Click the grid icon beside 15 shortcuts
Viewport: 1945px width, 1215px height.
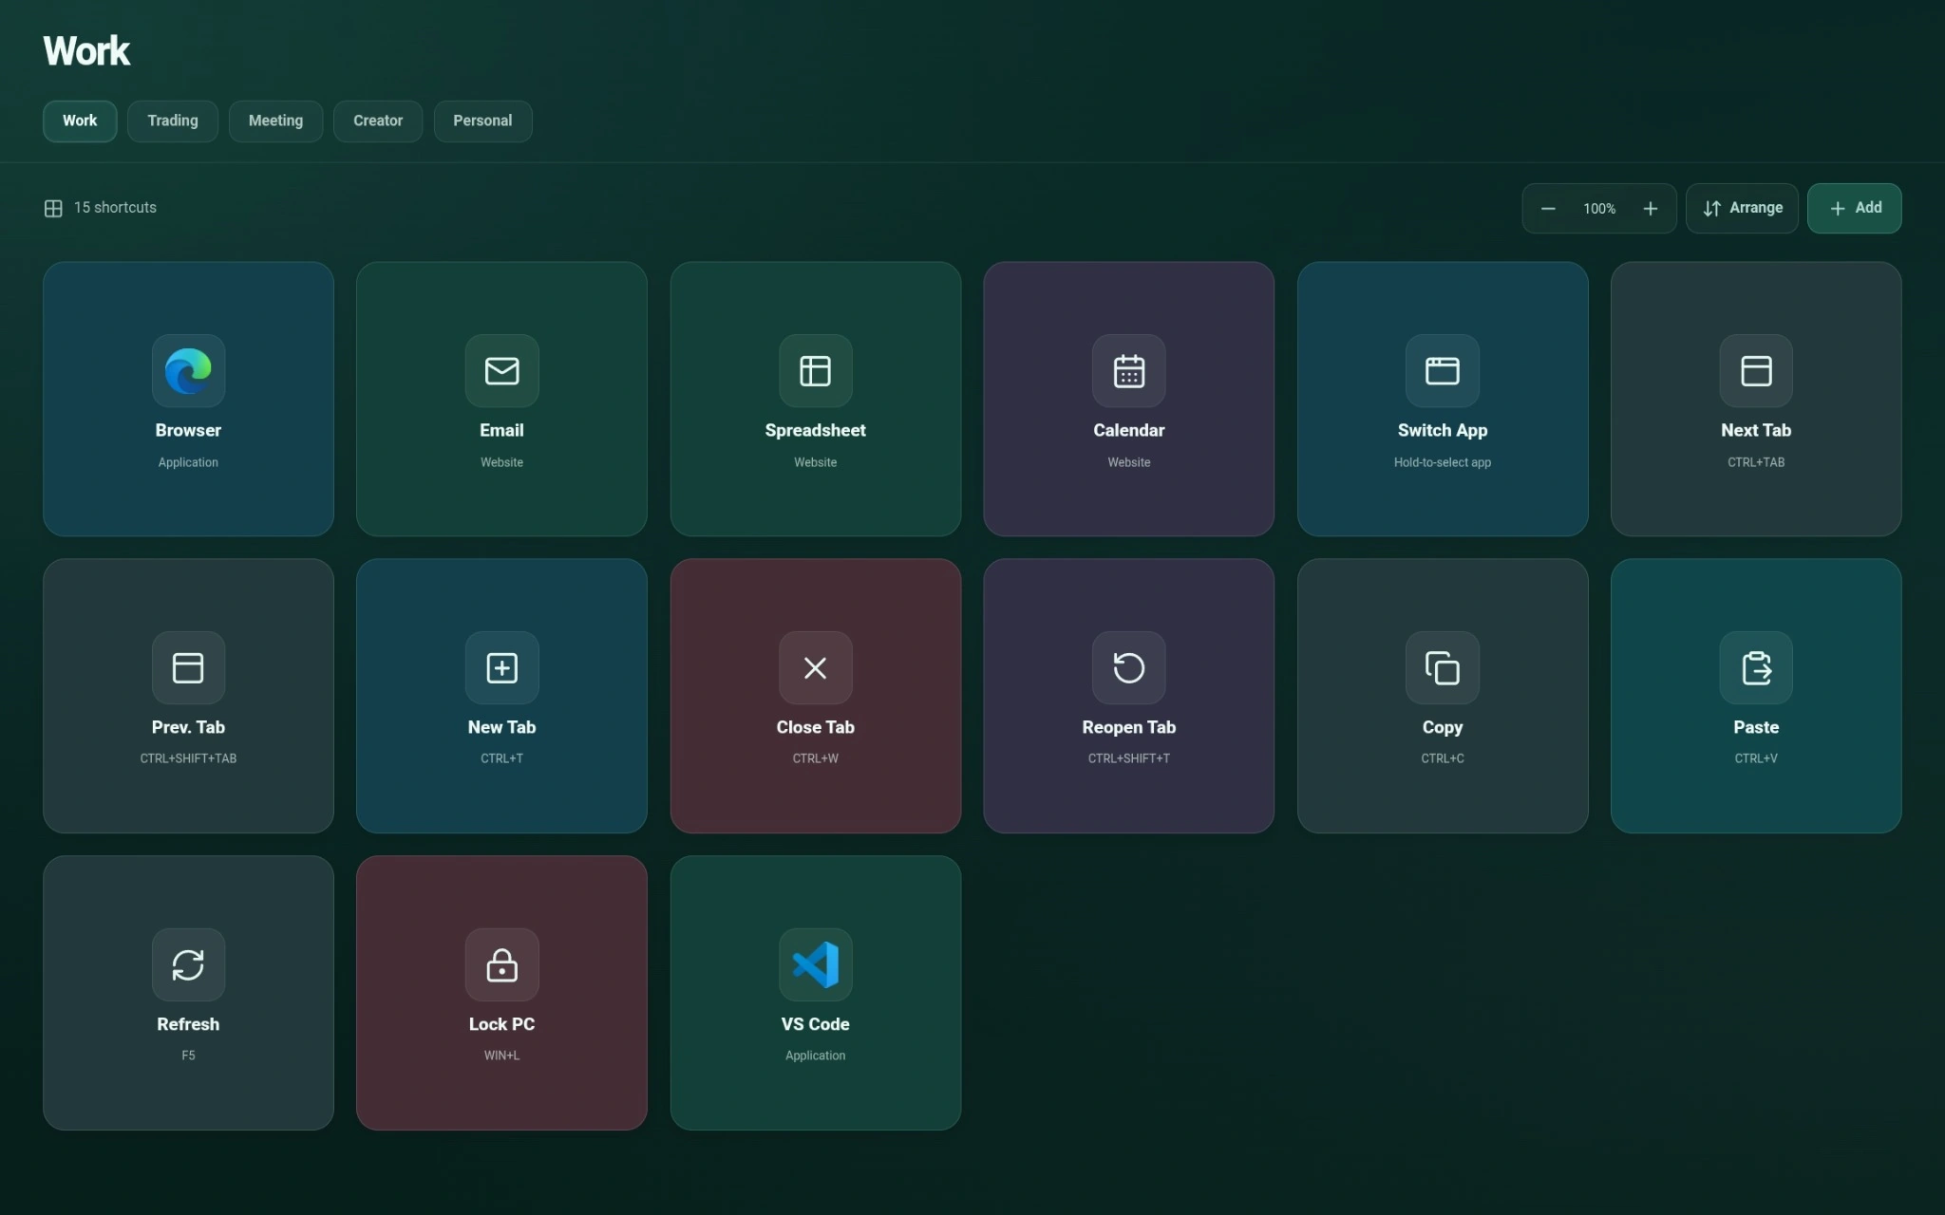tap(53, 208)
